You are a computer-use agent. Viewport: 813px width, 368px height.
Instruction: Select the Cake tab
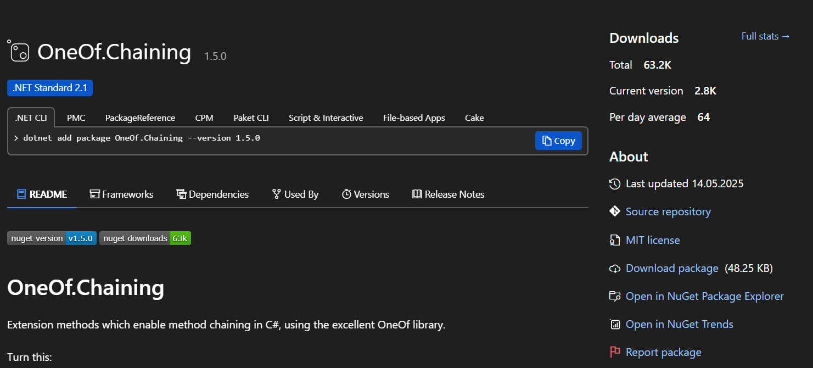point(474,118)
